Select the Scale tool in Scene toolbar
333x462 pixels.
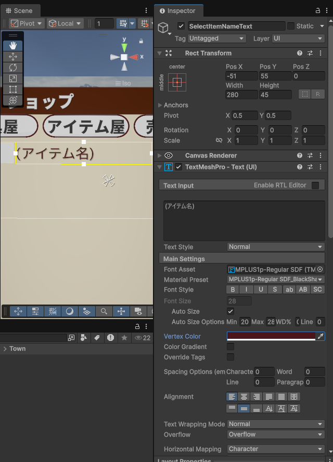pyautogui.click(x=12, y=78)
